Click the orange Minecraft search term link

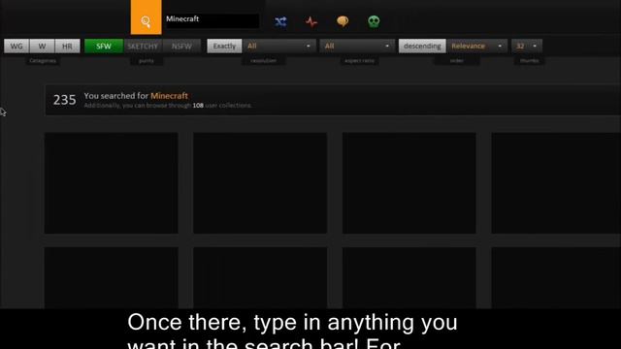click(169, 96)
